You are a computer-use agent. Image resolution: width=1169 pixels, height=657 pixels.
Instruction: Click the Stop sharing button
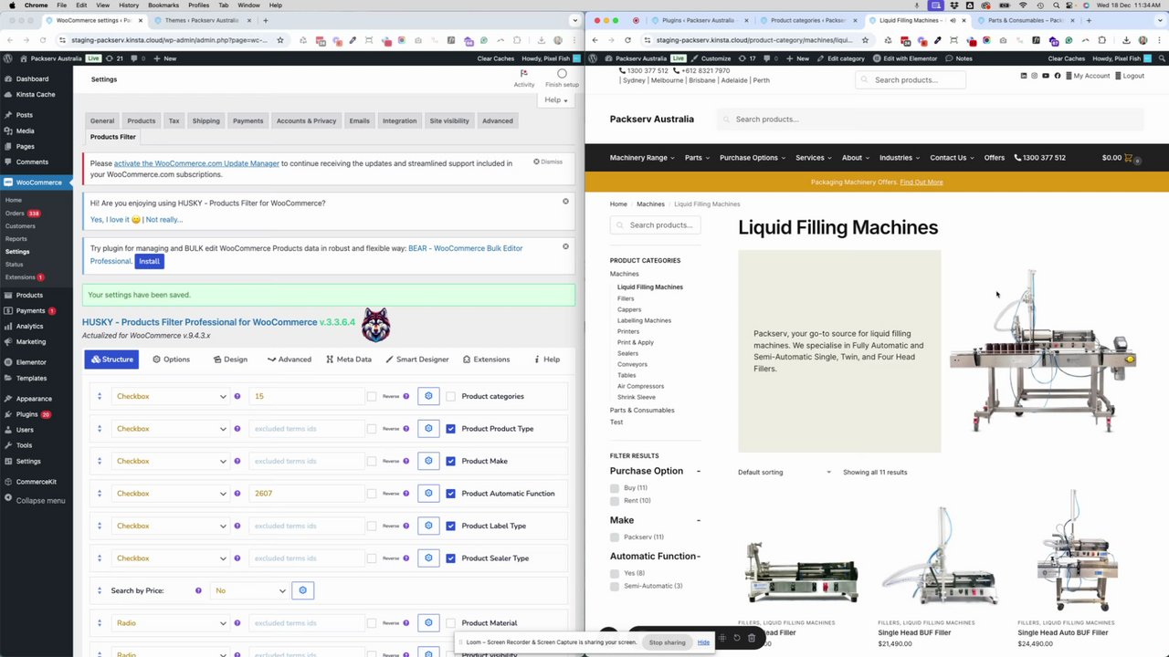click(x=667, y=642)
